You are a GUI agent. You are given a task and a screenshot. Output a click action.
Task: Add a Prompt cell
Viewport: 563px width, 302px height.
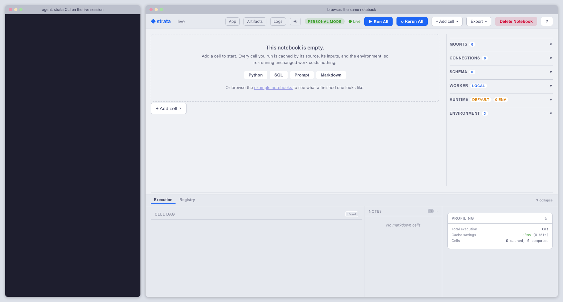click(302, 75)
